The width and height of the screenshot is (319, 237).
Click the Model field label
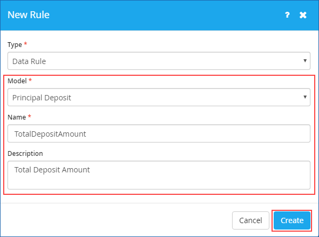tap(17, 81)
